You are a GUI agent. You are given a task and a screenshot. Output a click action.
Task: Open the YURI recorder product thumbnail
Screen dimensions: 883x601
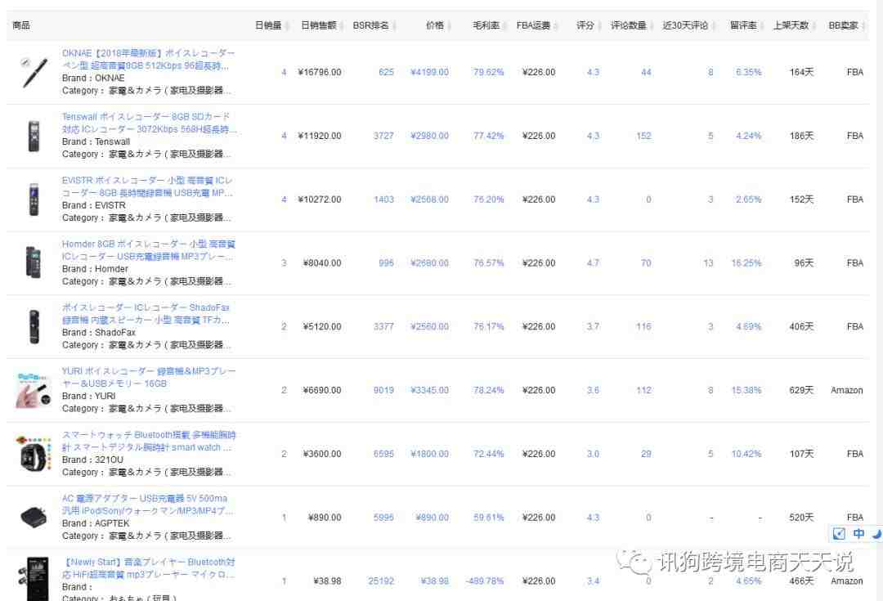pyautogui.click(x=34, y=390)
